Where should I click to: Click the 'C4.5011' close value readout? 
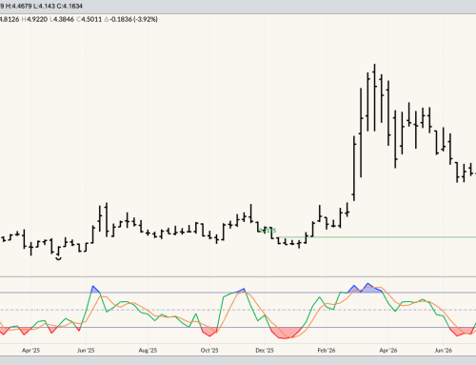point(89,19)
